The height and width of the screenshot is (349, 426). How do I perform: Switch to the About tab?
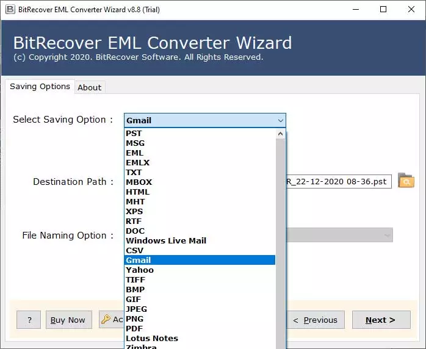tap(89, 87)
